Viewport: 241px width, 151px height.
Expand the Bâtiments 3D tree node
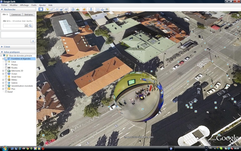click(x=3, y=71)
